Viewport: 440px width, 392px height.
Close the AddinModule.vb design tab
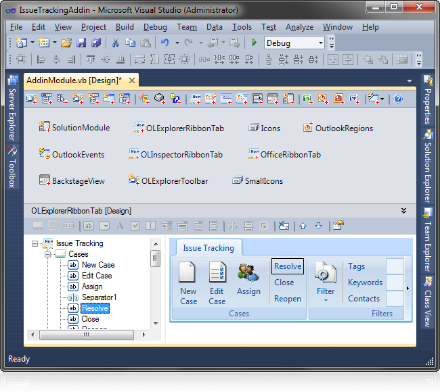pyautogui.click(x=132, y=80)
